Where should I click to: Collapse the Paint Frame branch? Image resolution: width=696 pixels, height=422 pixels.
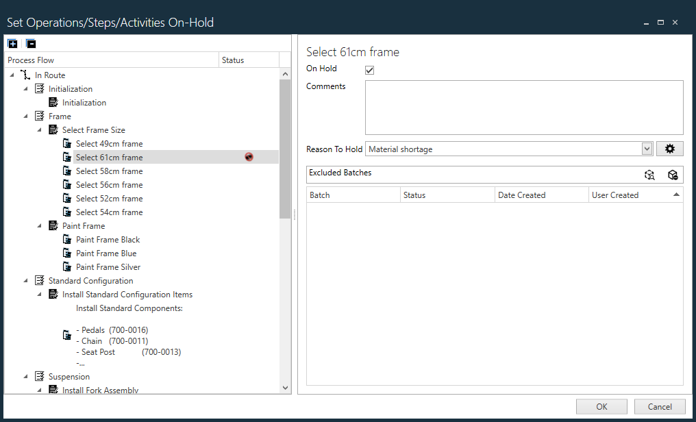coord(39,225)
